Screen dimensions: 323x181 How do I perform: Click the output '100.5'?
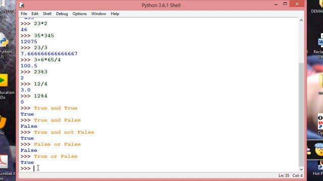click(29, 66)
